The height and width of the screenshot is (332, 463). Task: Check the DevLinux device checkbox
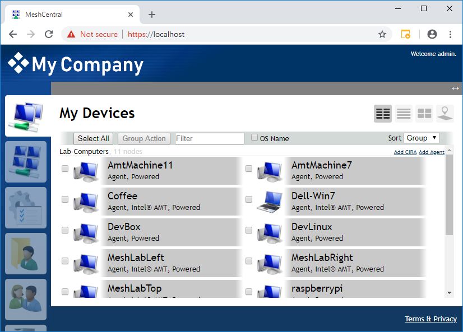coord(249,230)
